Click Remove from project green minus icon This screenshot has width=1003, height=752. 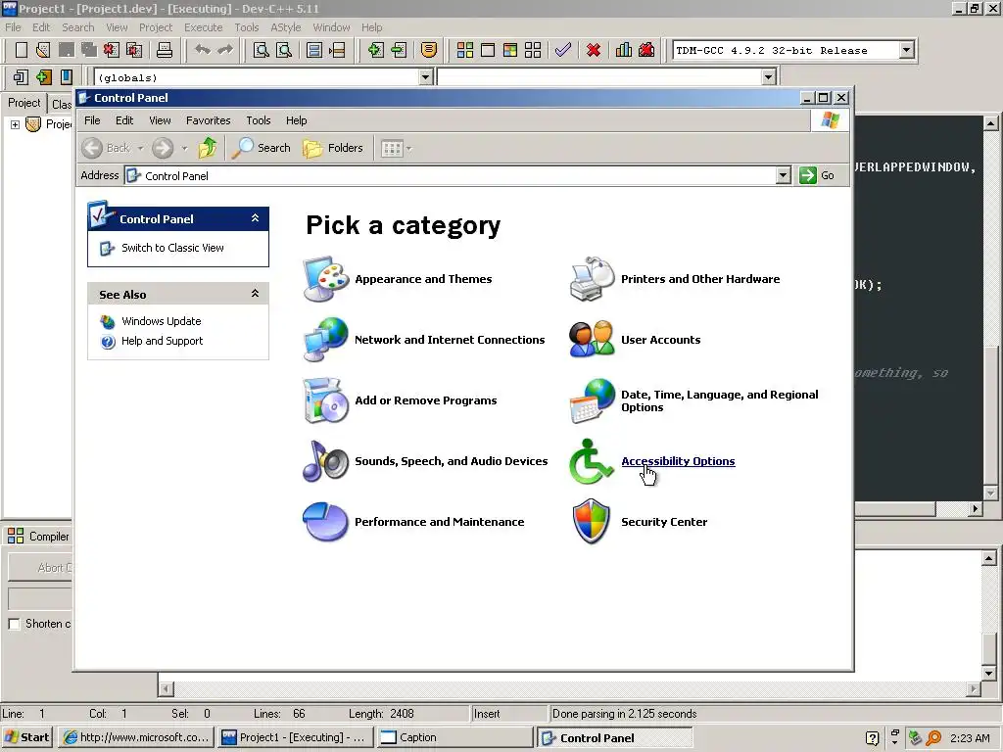(x=399, y=50)
